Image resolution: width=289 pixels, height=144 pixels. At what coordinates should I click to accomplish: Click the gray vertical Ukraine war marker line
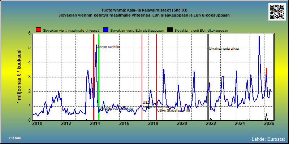click(208, 77)
